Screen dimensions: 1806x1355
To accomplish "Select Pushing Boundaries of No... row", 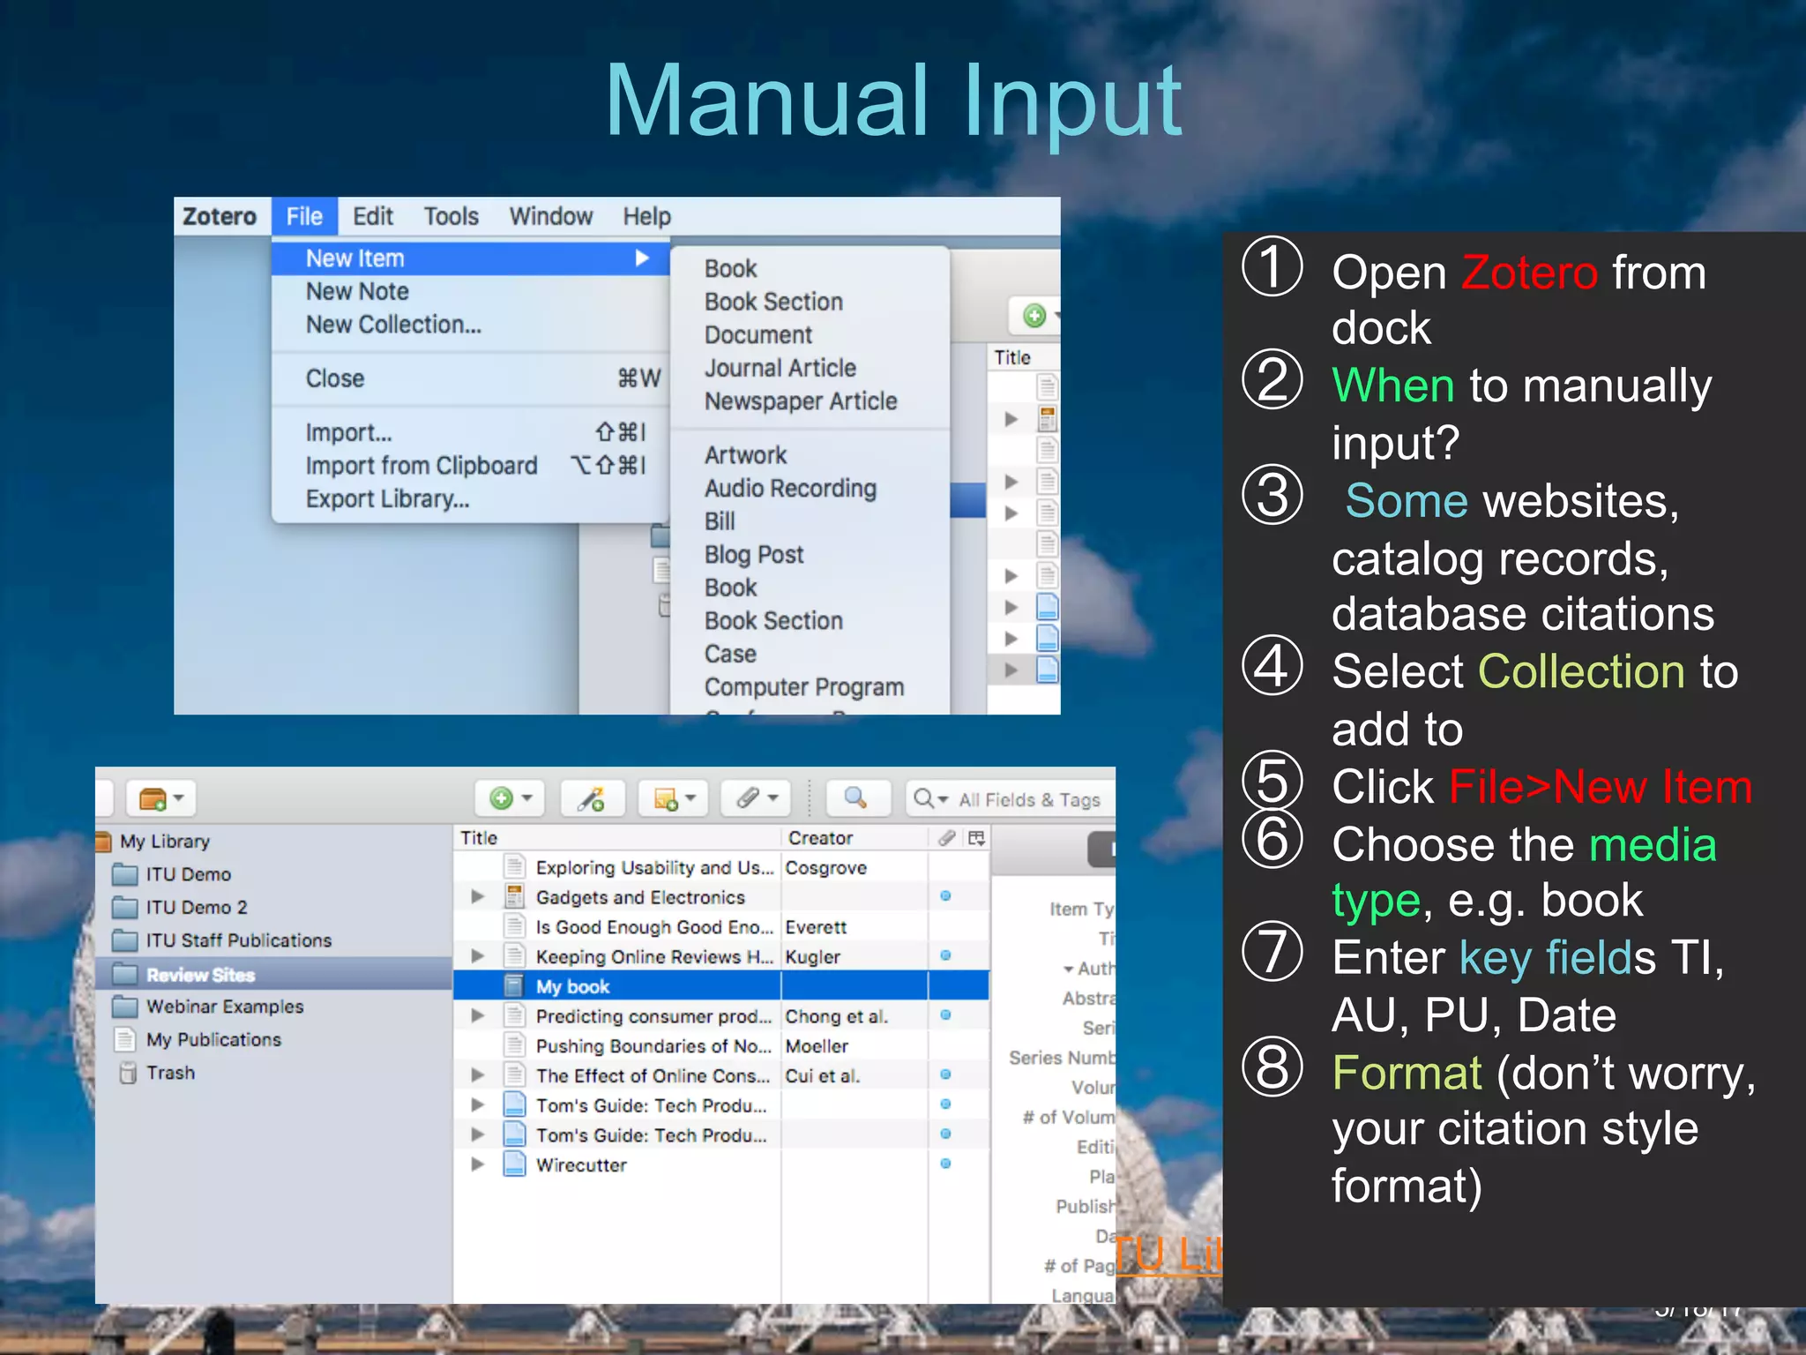I will 720,1046.
